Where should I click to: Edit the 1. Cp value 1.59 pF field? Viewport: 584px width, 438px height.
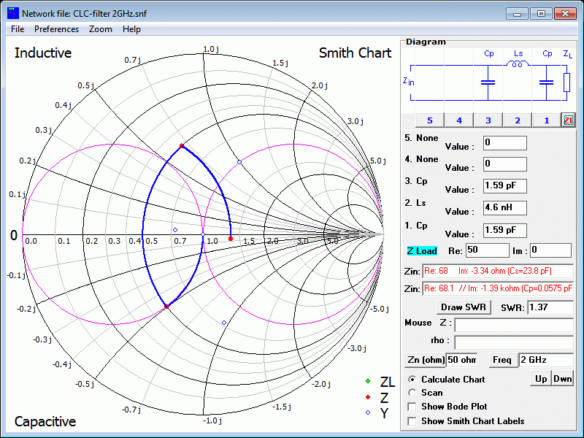pos(504,231)
